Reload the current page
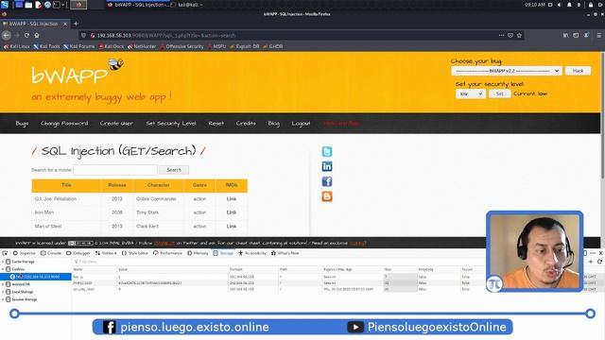The height and width of the screenshot is (340, 605). tap(26, 35)
